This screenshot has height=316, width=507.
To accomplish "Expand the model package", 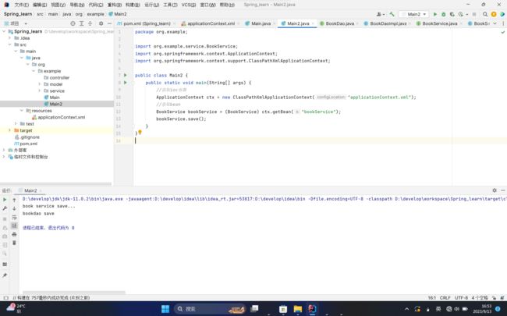I will (x=39, y=84).
